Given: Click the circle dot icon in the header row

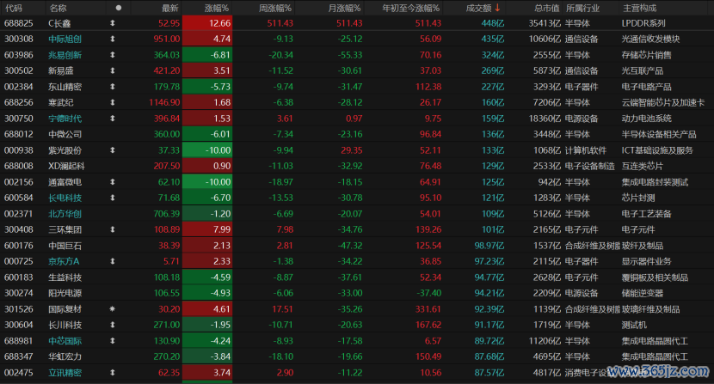Looking at the screenshot, I should point(119,8).
